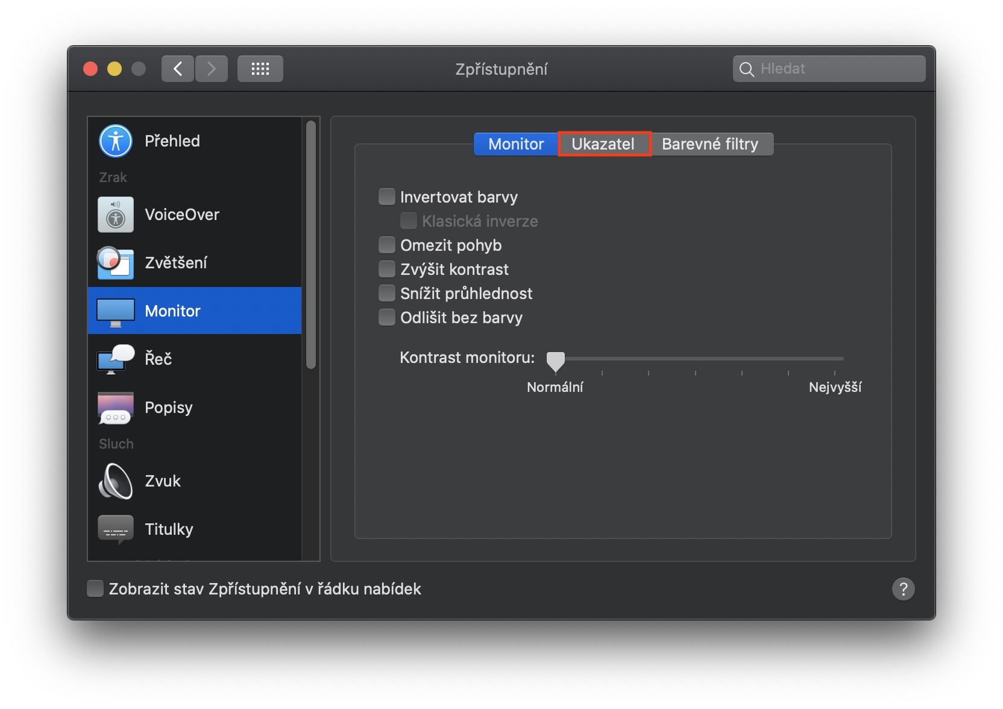Screen dimensions: 1003x709
Task: Open the Zvuk speaker icon
Action: coord(116,481)
